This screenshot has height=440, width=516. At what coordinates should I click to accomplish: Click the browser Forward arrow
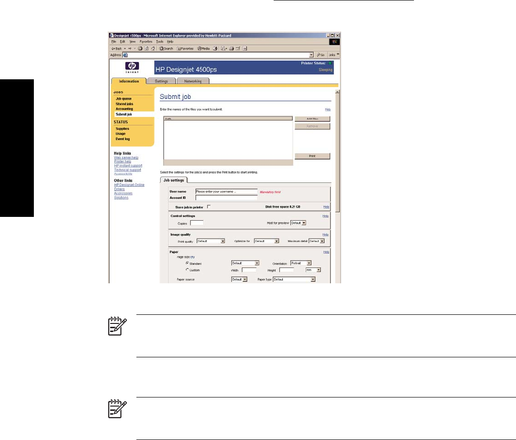click(130, 48)
